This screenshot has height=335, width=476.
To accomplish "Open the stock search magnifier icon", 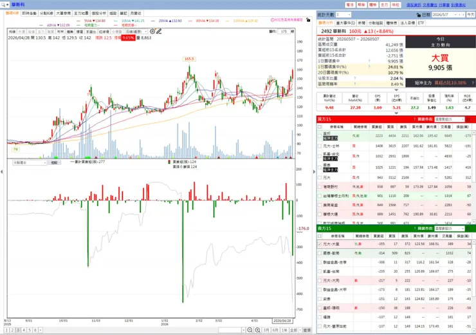I will point(3,5).
